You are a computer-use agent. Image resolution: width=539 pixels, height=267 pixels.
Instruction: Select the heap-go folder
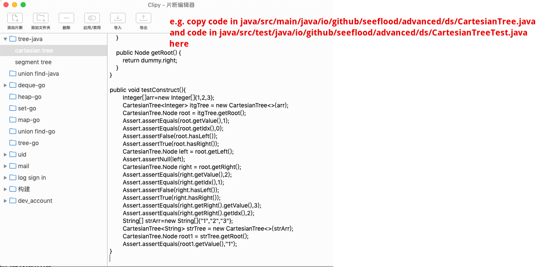click(x=54, y=97)
